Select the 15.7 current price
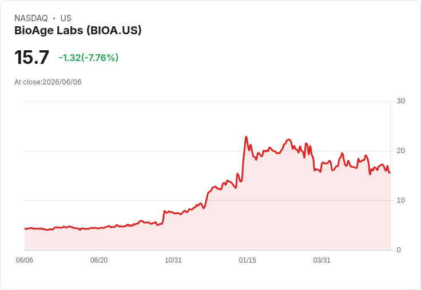421x290 pixels. 31,57
